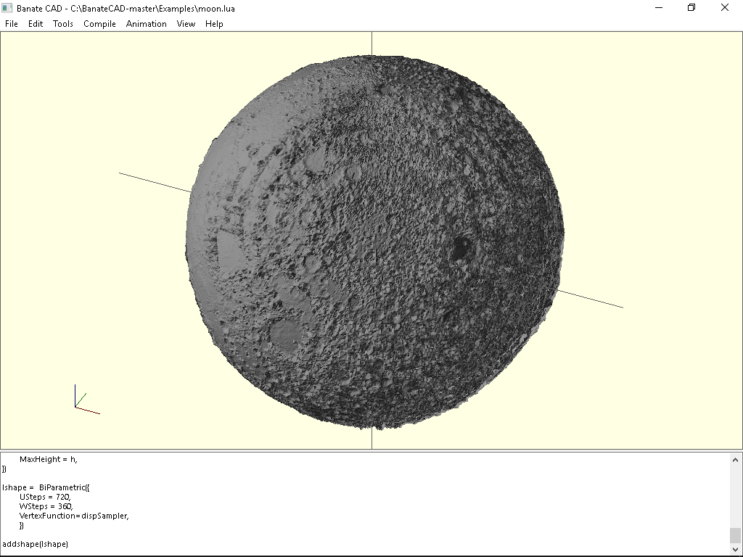Open the Edit menu
The height and width of the screenshot is (557, 743).
coord(35,23)
